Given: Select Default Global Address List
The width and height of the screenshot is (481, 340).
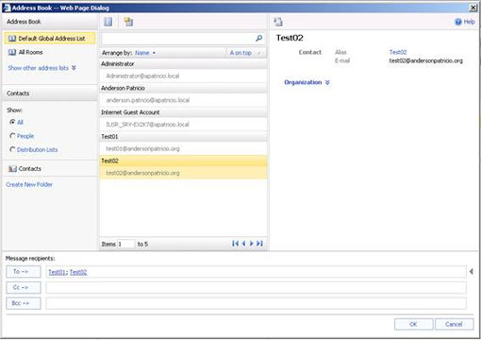Looking at the screenshot, I should [50, 39].
